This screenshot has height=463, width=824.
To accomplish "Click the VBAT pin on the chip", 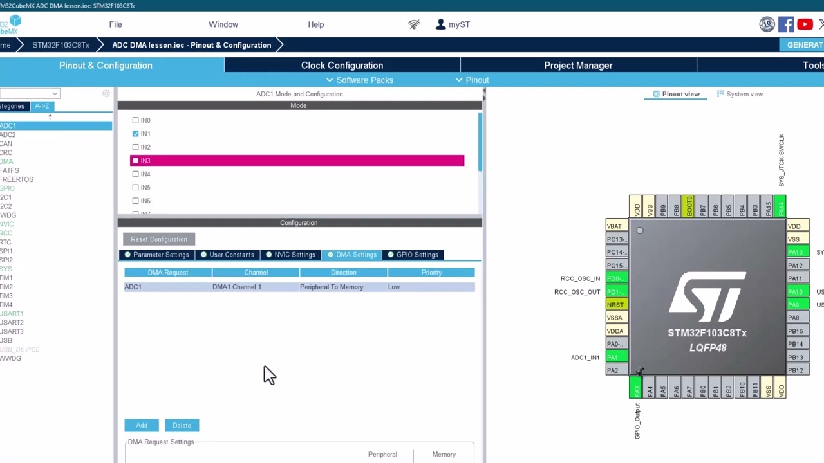I will (x=617, y=226).
